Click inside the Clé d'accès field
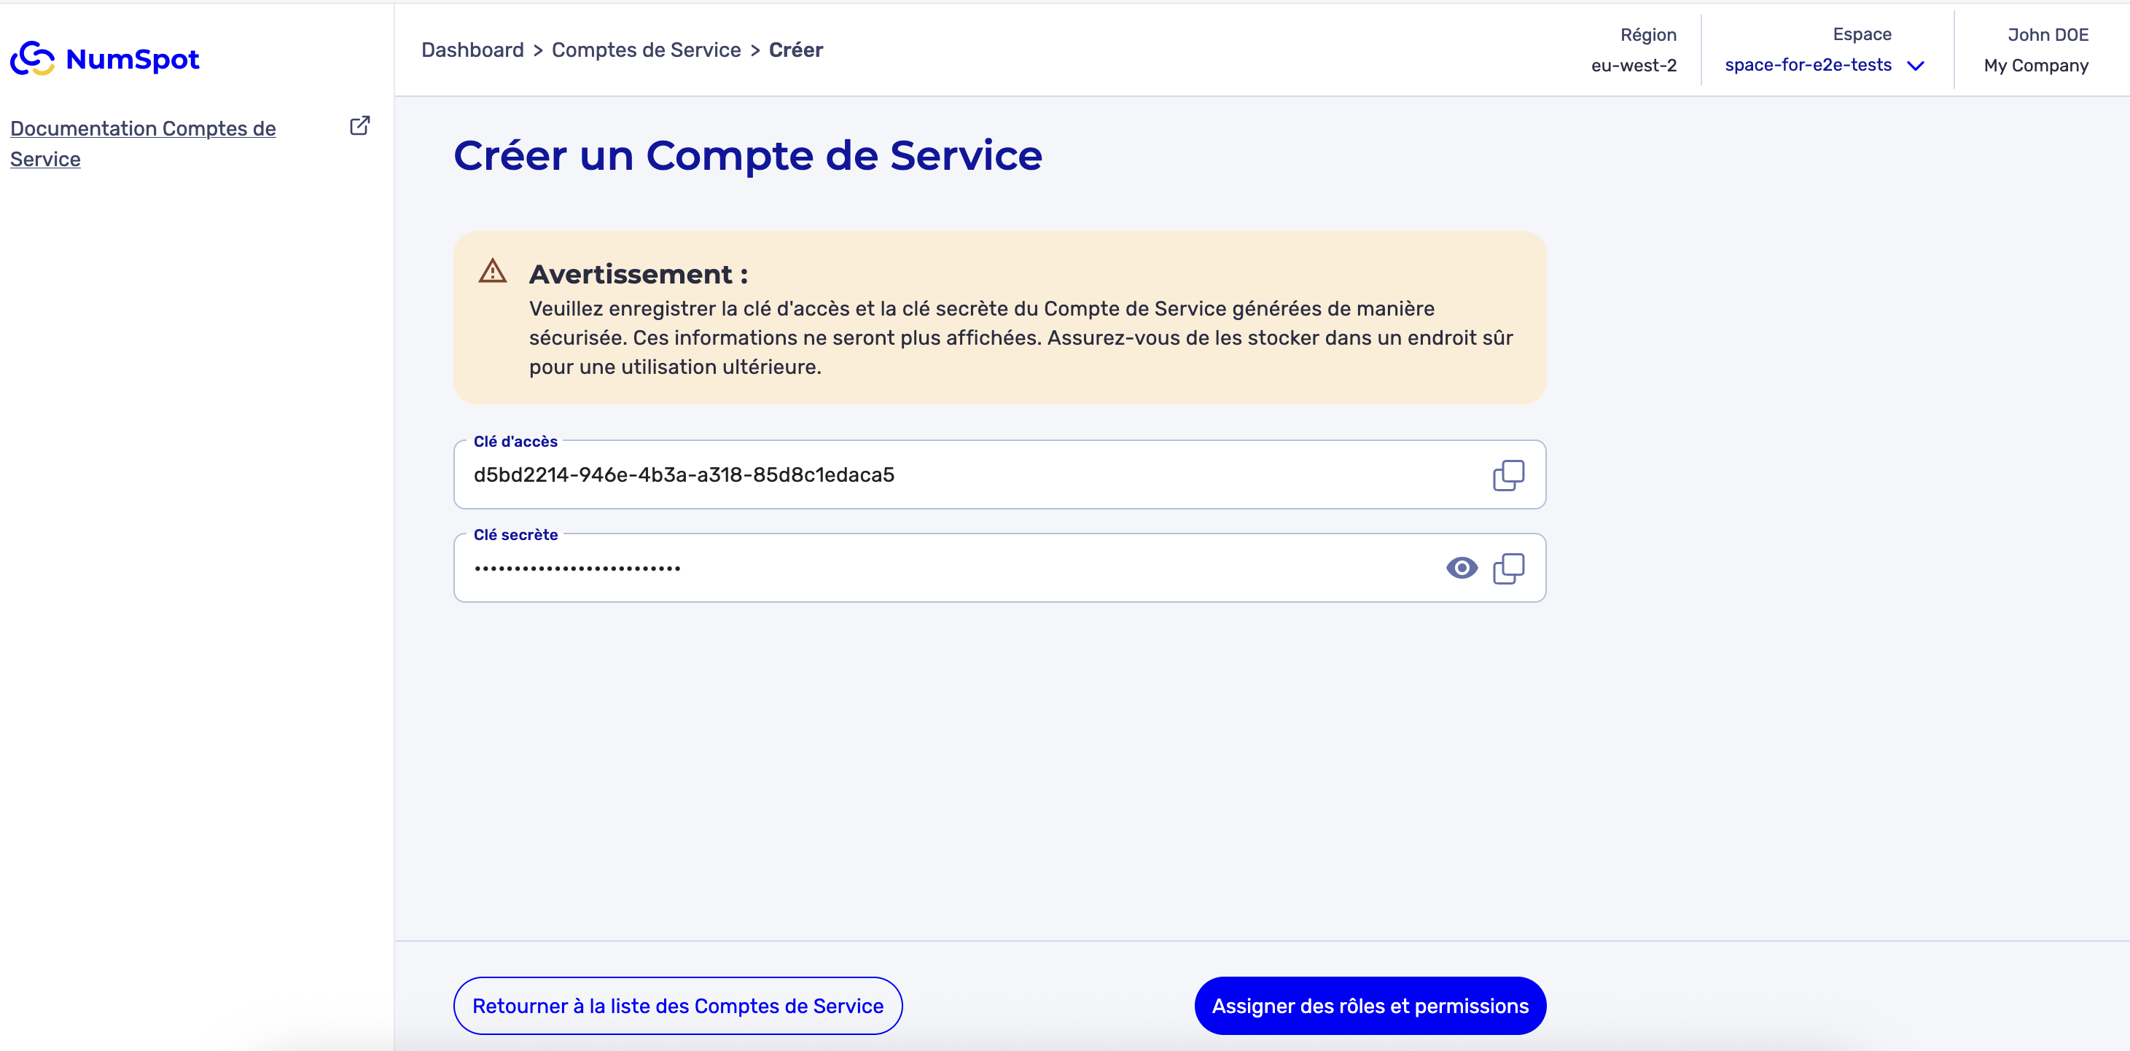2130x1051 pixels. pos(999,474)
